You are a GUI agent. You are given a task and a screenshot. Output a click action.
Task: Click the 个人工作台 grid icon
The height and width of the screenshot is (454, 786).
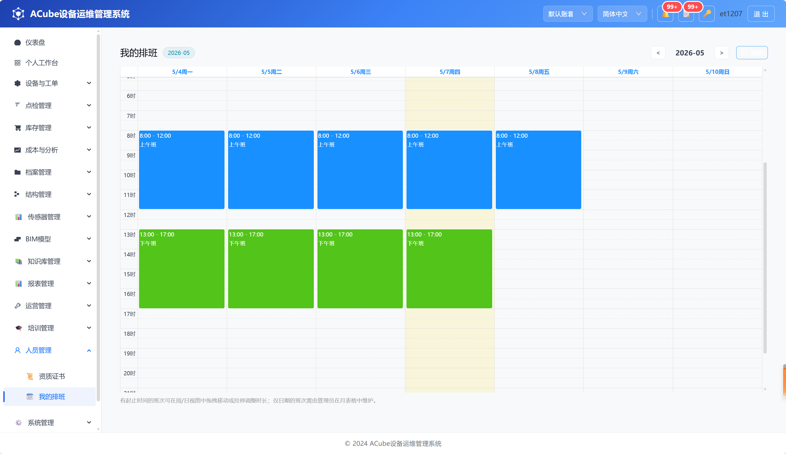pyautogui.click(x=18, y=63)
